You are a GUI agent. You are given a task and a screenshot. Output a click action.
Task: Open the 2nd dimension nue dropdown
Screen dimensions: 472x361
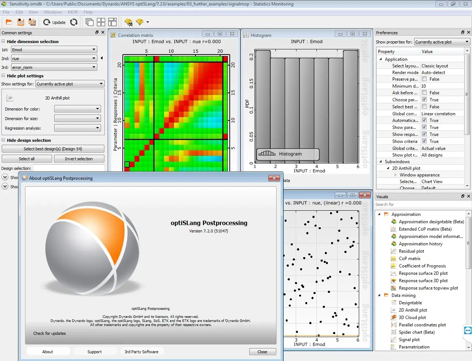click(54, 59)
